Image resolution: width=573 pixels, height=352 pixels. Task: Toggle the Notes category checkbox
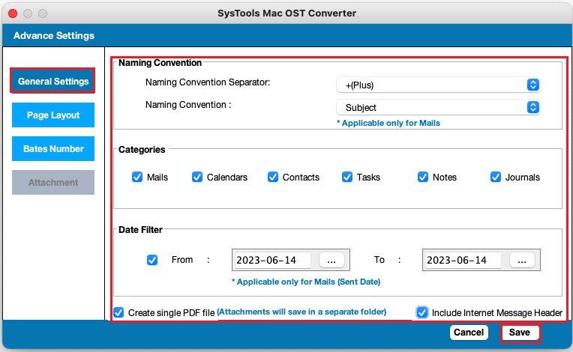(423, 177)
